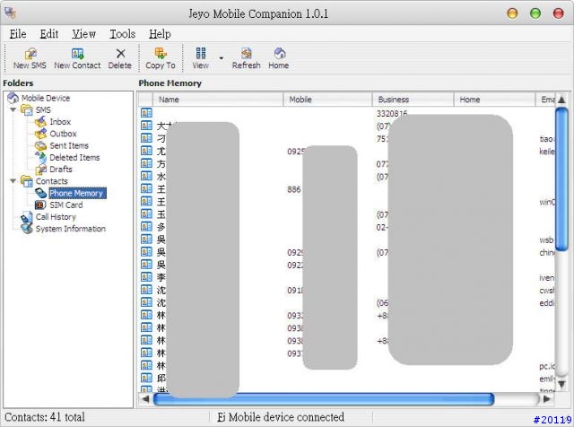Screen dimensions: 574x427
Task: Open the Sent Items folder
Action: [69, 145]
